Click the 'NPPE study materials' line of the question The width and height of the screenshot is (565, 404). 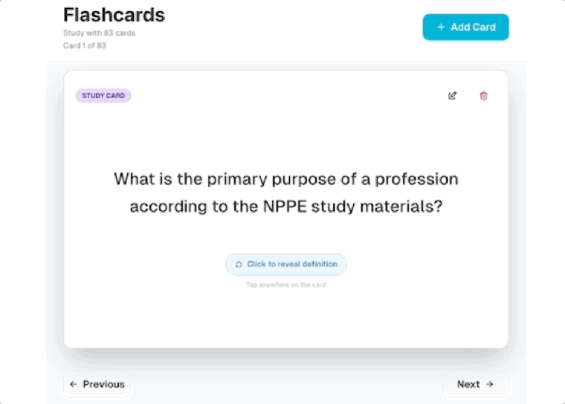(286, 207)
